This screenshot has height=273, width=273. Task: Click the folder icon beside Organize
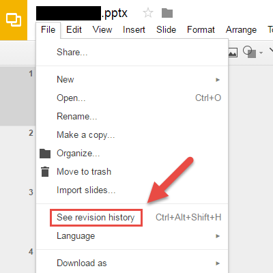(45, 154)
